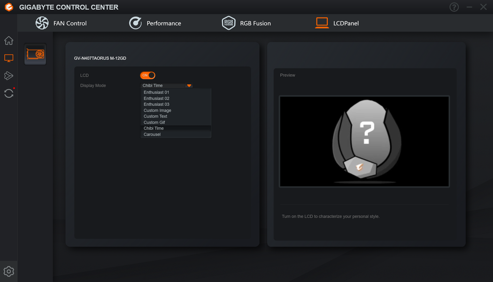Choose Enthusiast 02 display mode
Image resolution: width=493 pixels, height=282 pixels.
pyautogui.click(x=176, y=98)
